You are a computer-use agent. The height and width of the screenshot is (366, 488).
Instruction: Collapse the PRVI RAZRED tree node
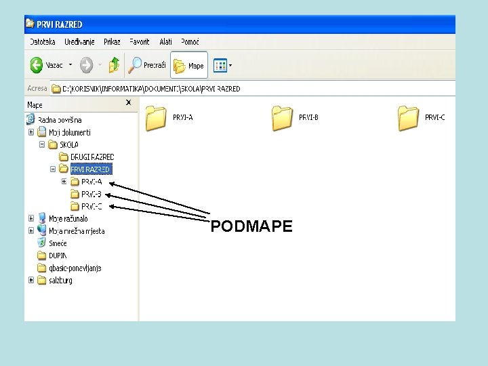(x=53, y=169)
